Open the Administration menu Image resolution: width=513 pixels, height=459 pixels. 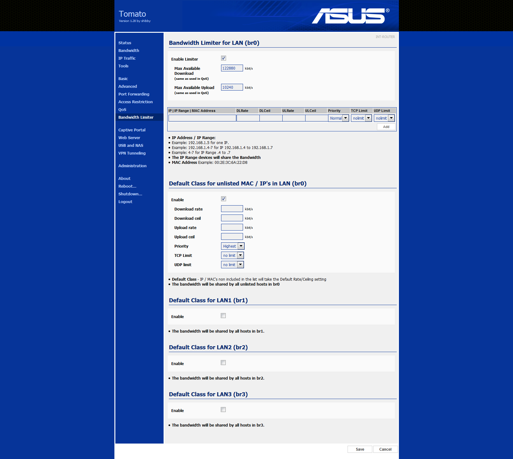point(132,166)
